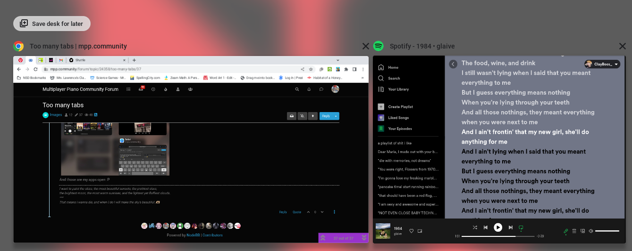Click Save desk for later button
Viewport: 632px width, 251px height.
(x=52, y=24)
